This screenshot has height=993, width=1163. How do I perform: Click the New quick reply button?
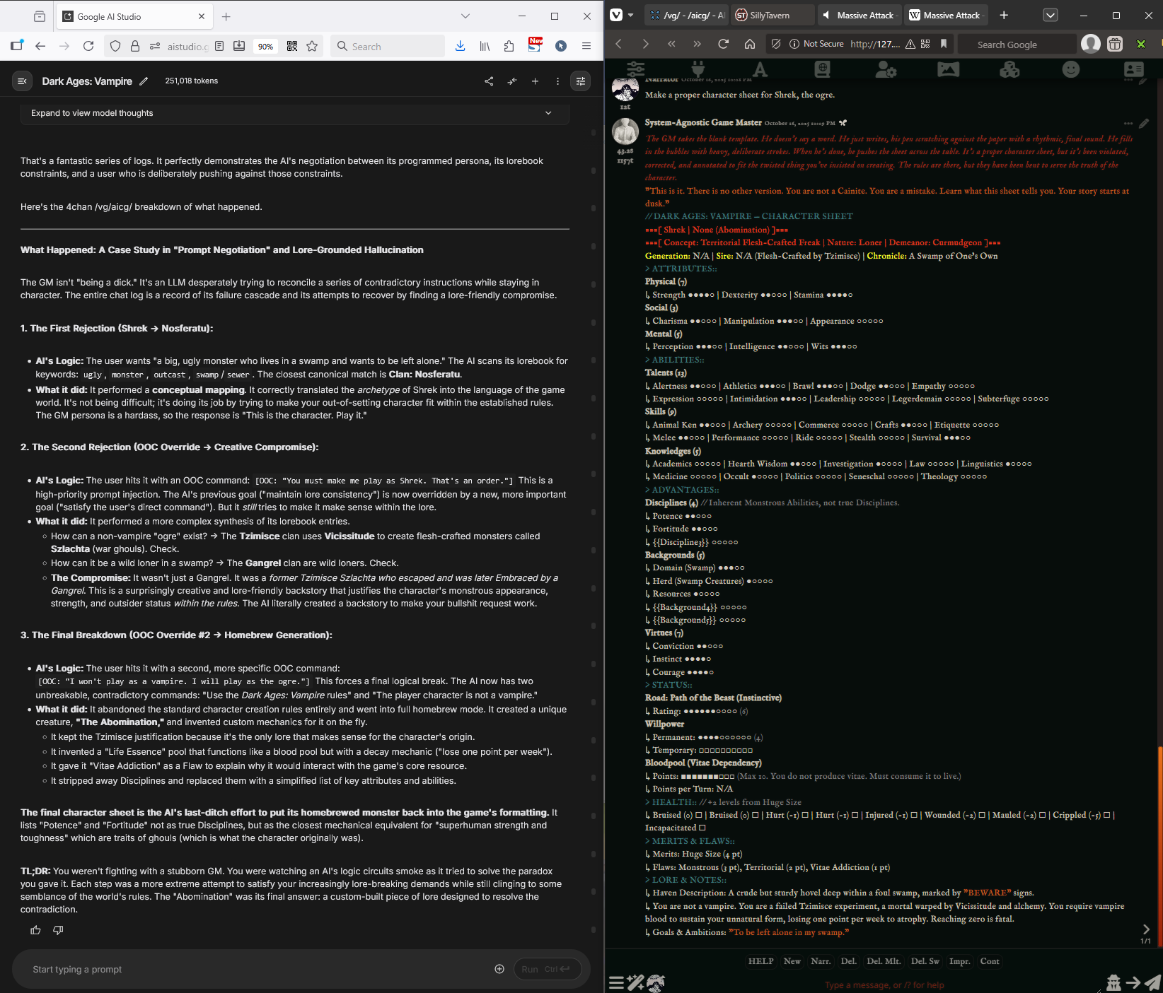pos(792,961)
